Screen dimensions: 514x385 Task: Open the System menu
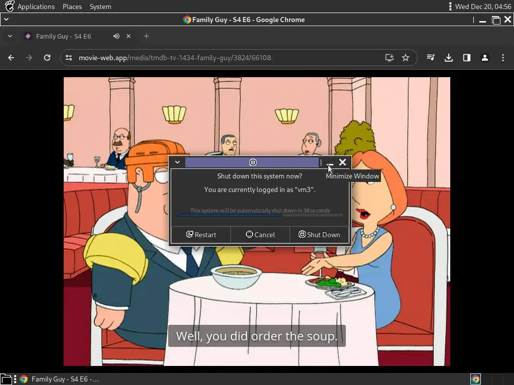(100, 7)
